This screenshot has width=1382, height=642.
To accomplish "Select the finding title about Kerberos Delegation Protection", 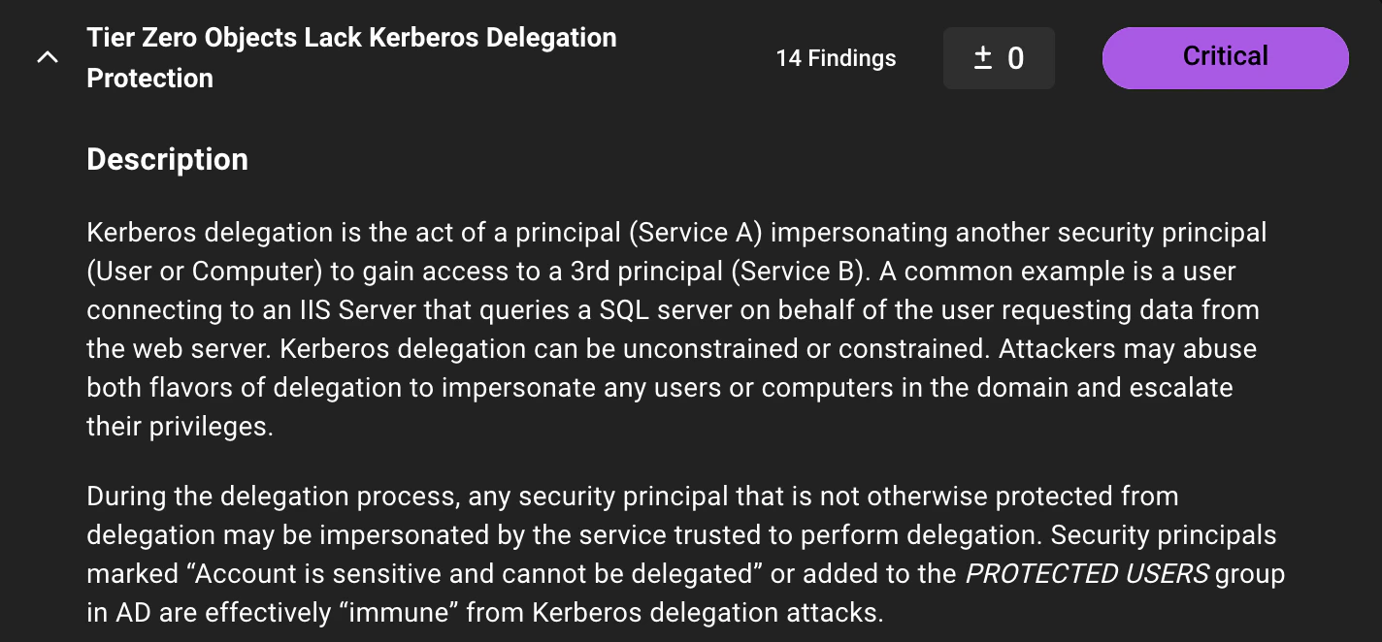I will (x=351, y=57).
